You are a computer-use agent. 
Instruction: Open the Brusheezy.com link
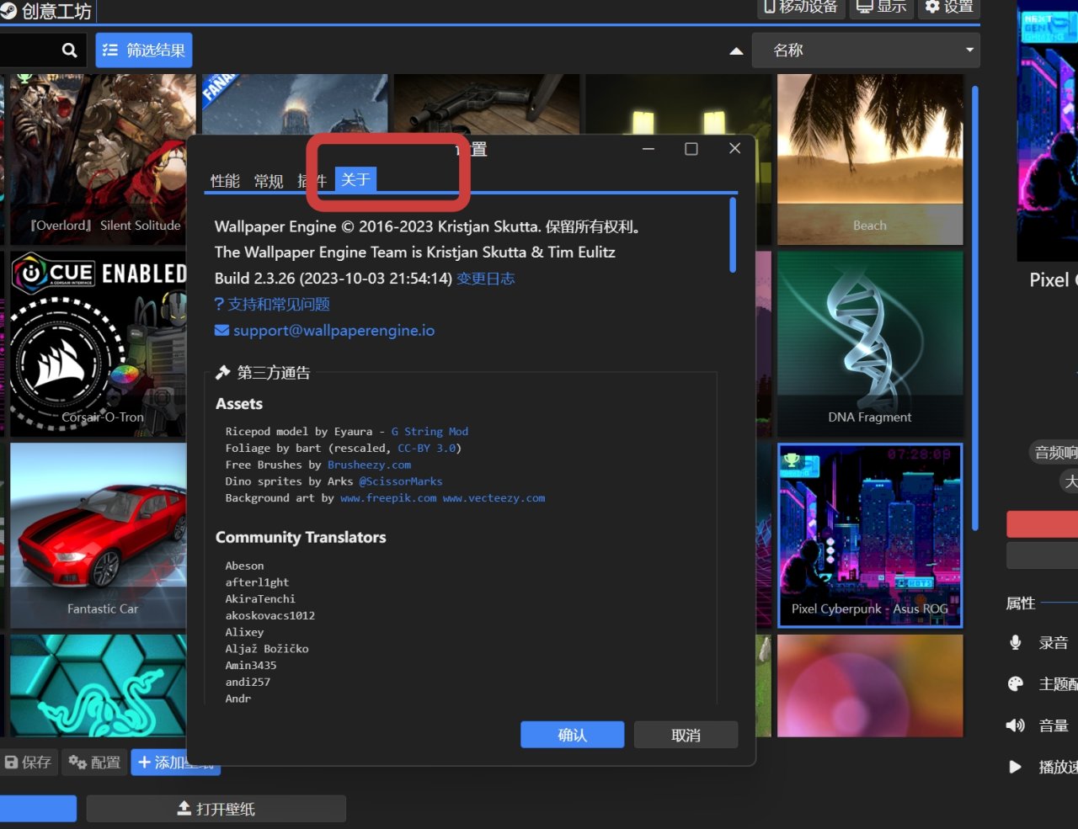(369, 465)
